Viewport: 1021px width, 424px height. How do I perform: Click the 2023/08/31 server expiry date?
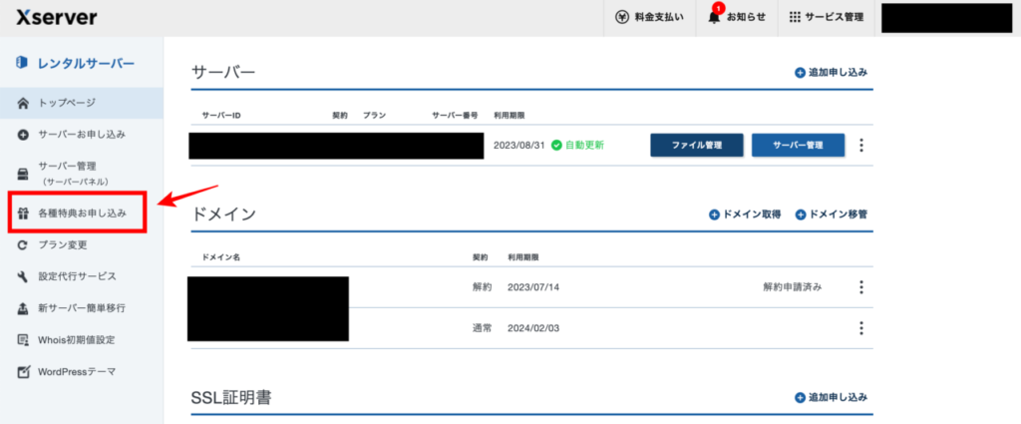[x=518, y=146]
